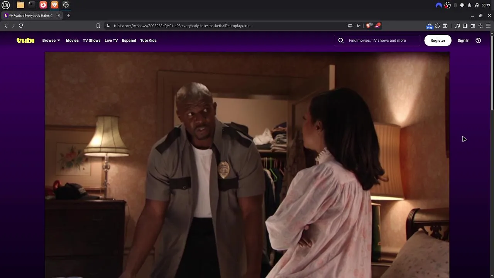Screen dimensions: 494x278
Task: Go forward to the next page
Action: (13, 25)
